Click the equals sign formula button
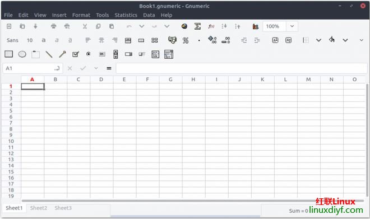This screenshot has height=219, width=370. [109, 68]
